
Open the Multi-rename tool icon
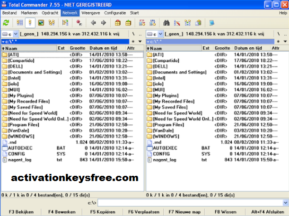pyautogui.click(x=177, y=23)
